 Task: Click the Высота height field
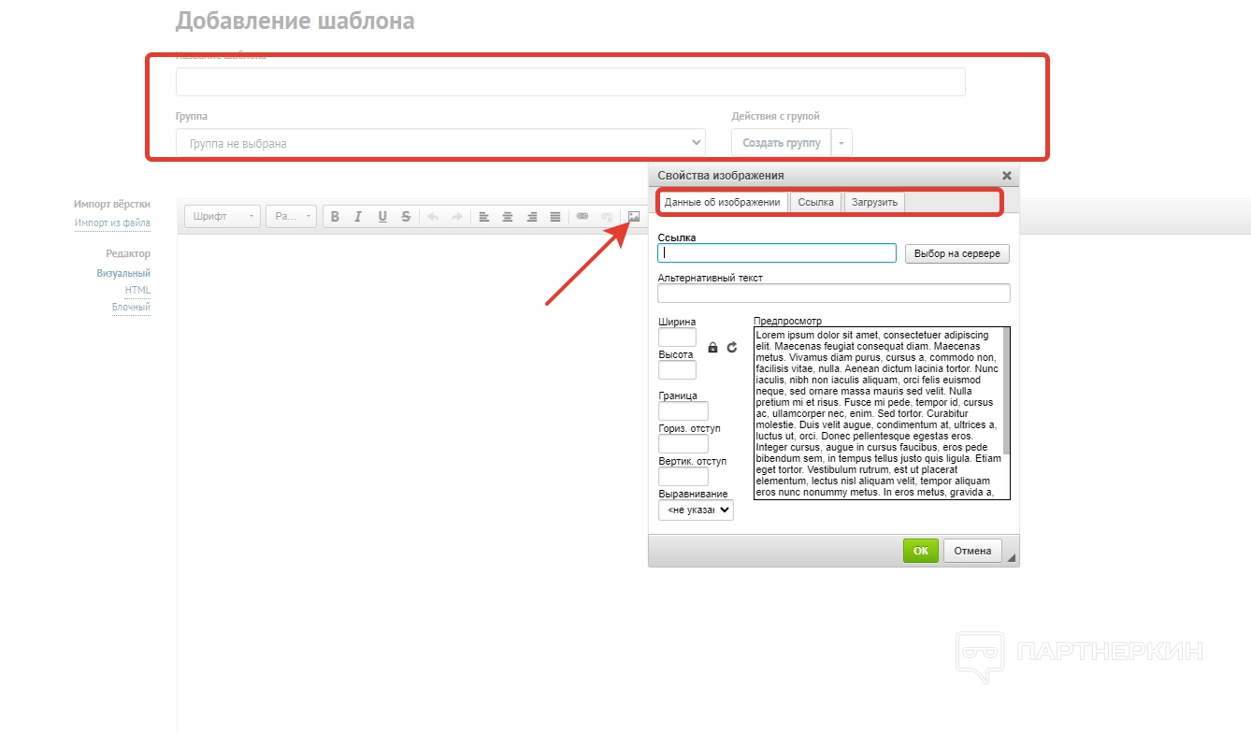(678, 370)
